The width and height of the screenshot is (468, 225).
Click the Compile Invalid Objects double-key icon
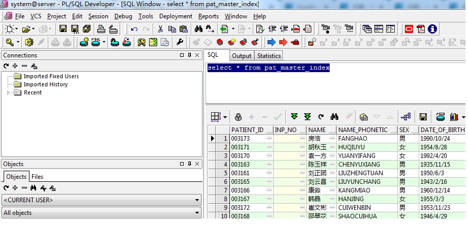(141, 42)
